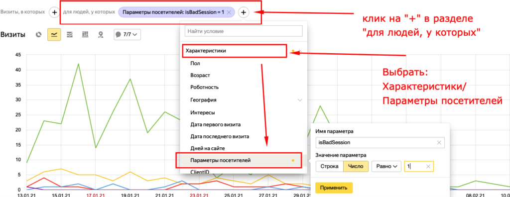The image size is (510, 197).
Task: Select 'Строка' value type
Action: click(330, 167)
